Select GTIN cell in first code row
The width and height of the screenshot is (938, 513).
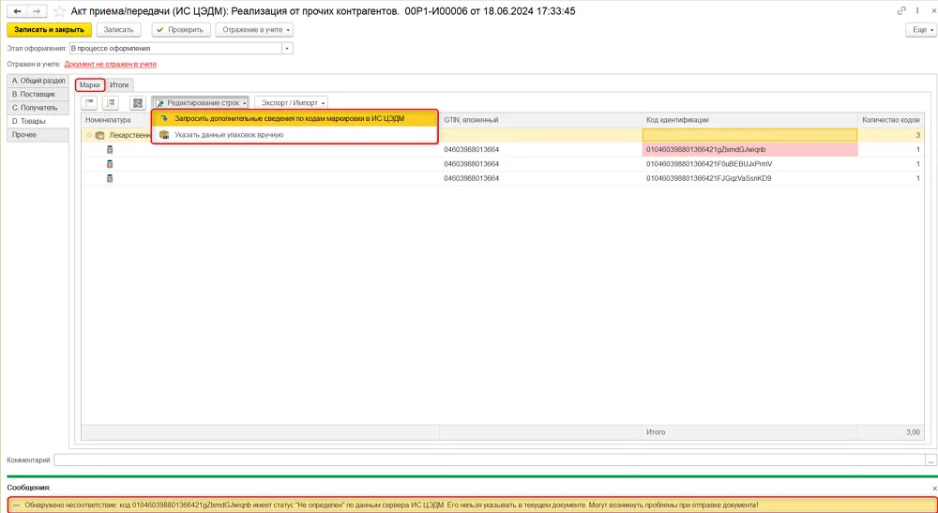541,149
